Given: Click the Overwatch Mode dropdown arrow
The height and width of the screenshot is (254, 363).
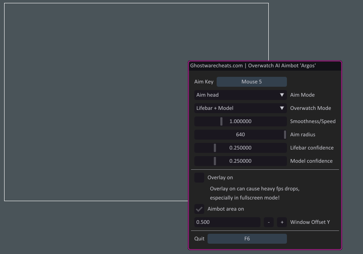Looking at the screenshot, I should click(282, 108).
